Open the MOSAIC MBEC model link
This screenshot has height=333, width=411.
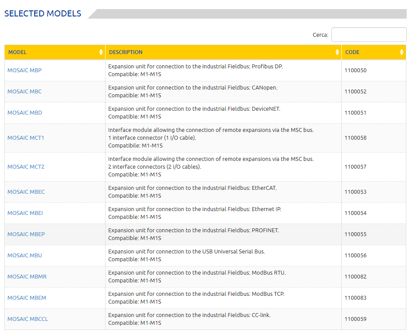[26, 192]
